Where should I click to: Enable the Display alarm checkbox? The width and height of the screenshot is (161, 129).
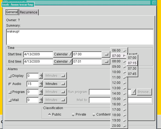click(10, 76)
